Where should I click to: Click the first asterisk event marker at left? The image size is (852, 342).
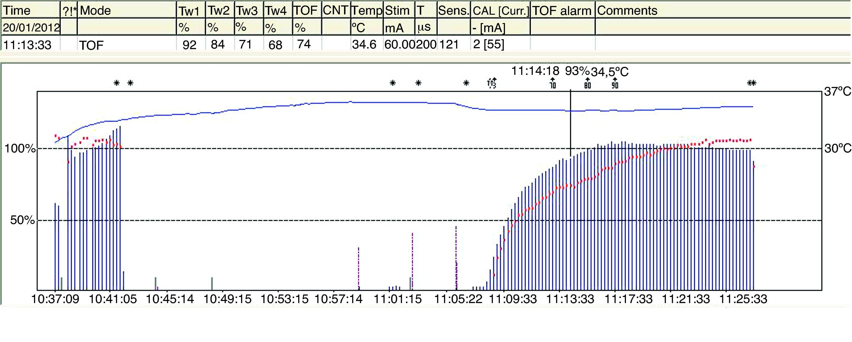[116, 83]
